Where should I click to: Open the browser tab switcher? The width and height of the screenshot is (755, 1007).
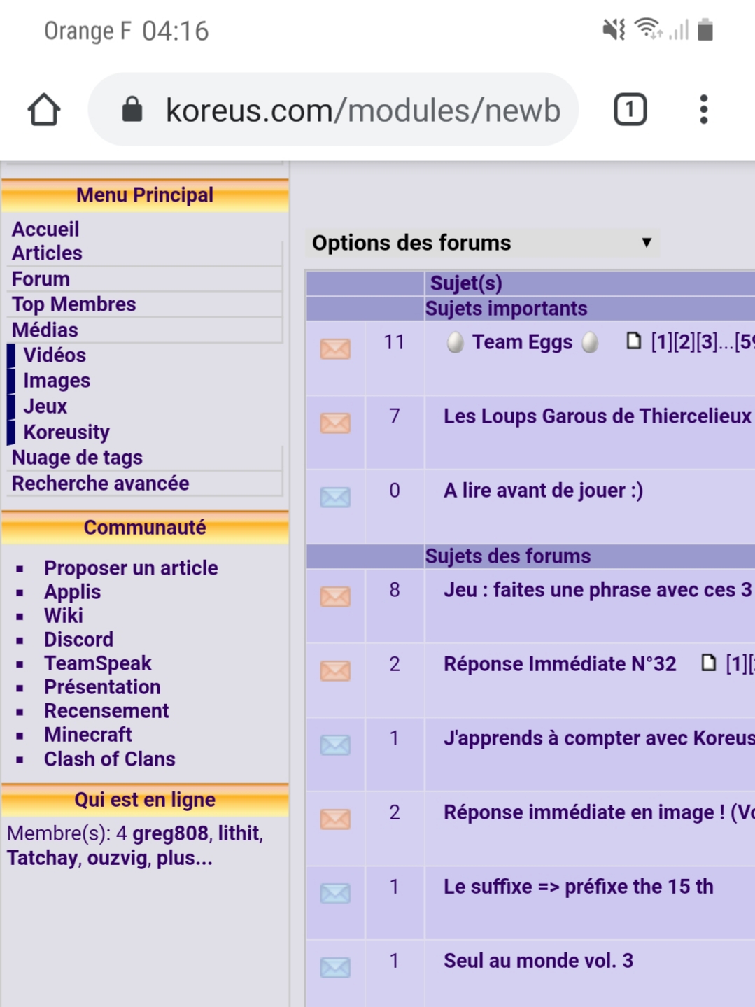point(630,110)
